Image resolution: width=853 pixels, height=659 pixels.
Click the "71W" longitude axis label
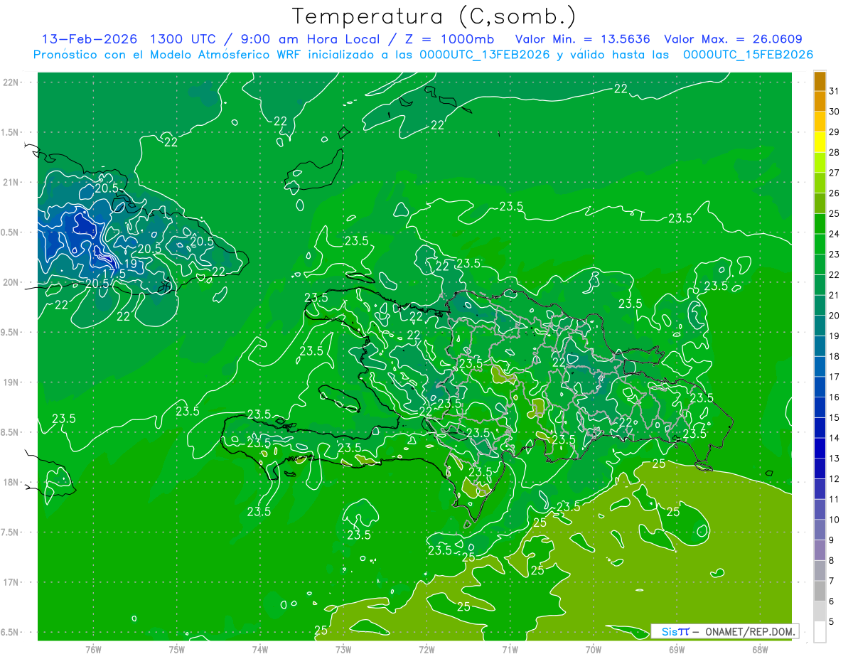(x=510, y=649)
